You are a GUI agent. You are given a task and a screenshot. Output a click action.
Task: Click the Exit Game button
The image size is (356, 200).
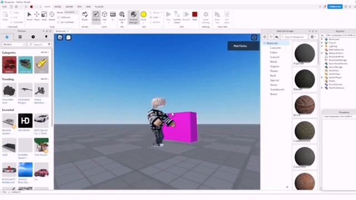pos(226,17)
